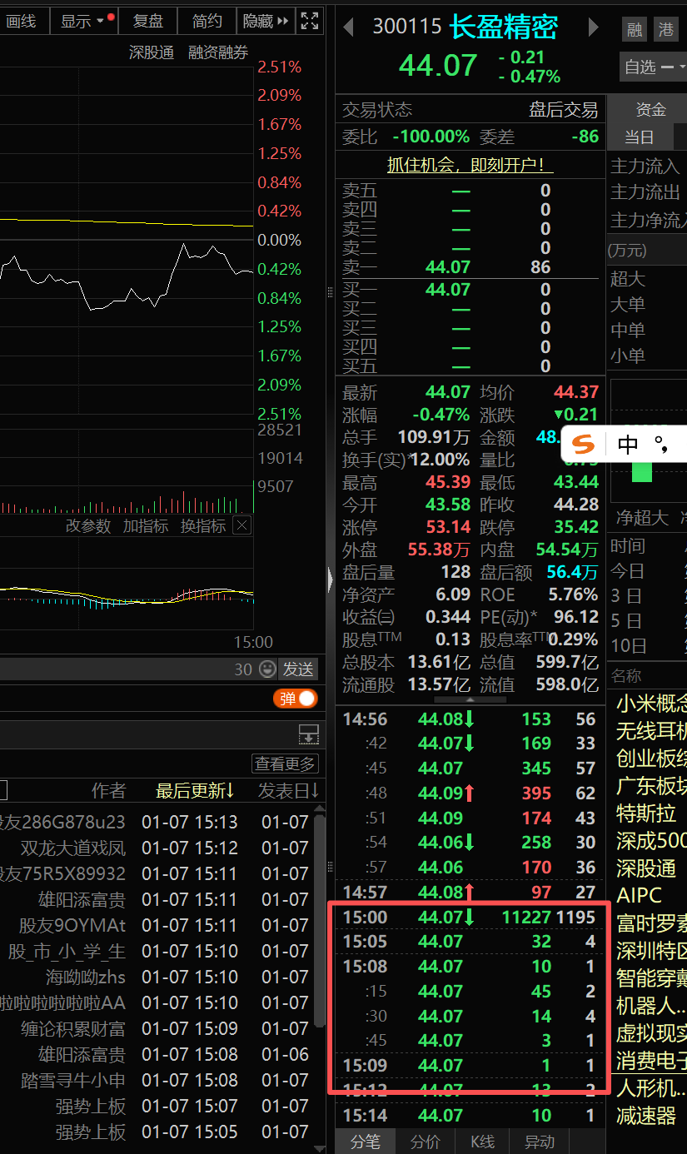This screenshot has width=687, height=1154.
Task: Click the 发送 send button
Action: tap(298, 669)
